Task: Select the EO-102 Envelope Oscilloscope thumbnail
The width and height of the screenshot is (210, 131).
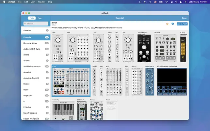Action: [172, 81]
